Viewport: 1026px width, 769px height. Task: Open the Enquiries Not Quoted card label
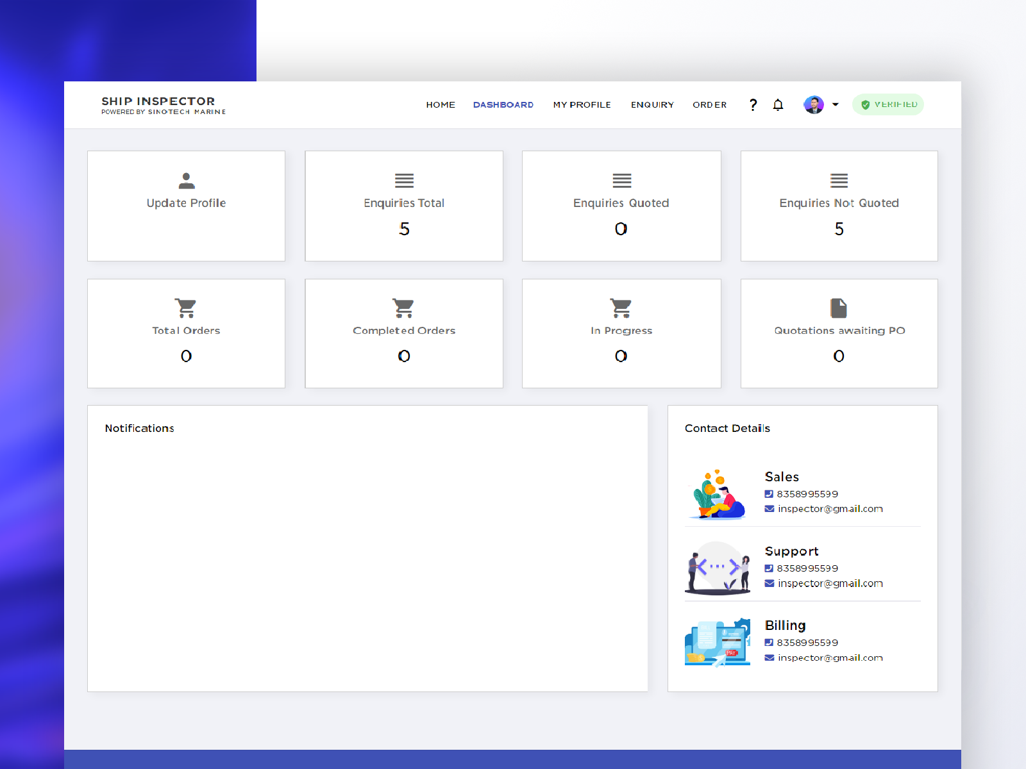tap(839, 203)
